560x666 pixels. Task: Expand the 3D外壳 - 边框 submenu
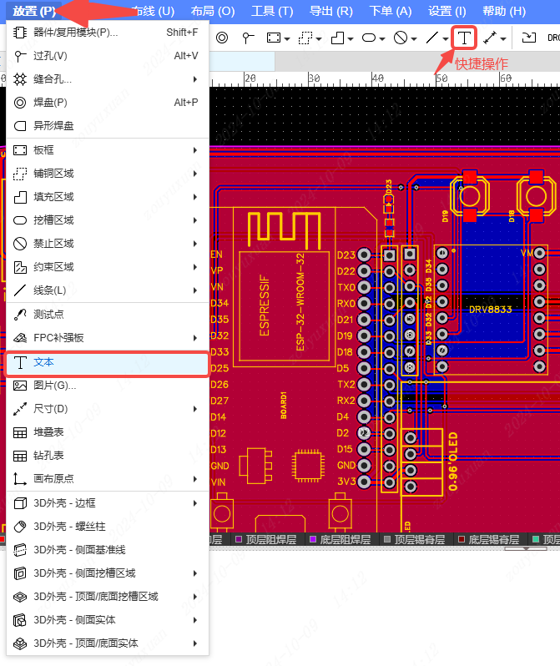(108, 503)
